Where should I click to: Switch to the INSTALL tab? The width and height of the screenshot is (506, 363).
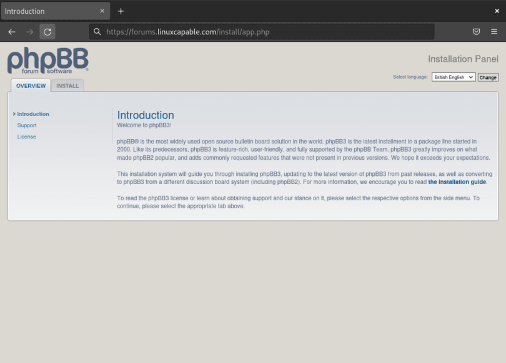point(67,85)
